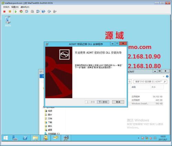Click the last icon on the VM toolbar

click(x=55, y=11)
